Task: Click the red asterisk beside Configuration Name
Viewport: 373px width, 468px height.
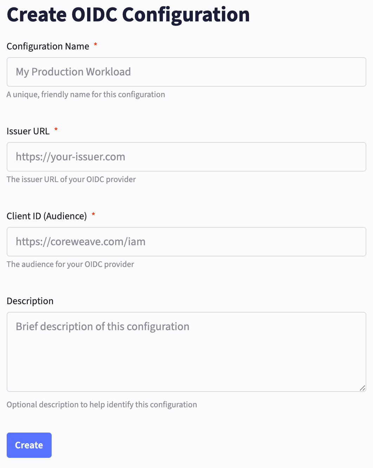Action: tap(95, 45)
